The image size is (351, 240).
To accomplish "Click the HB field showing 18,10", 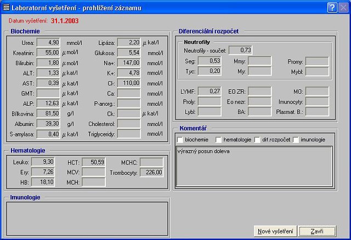I will pyautogui.click(x=43, y=182).
